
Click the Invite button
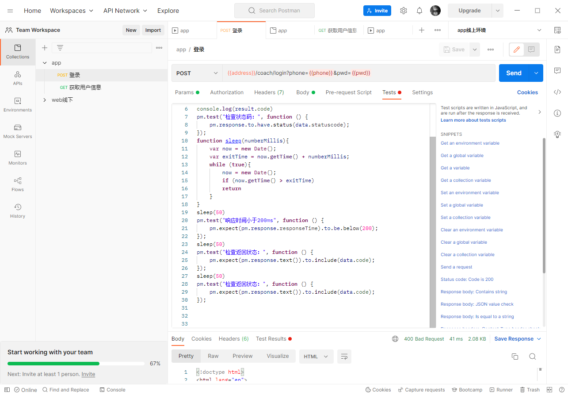pyautogui.click(x=377, y=11)
